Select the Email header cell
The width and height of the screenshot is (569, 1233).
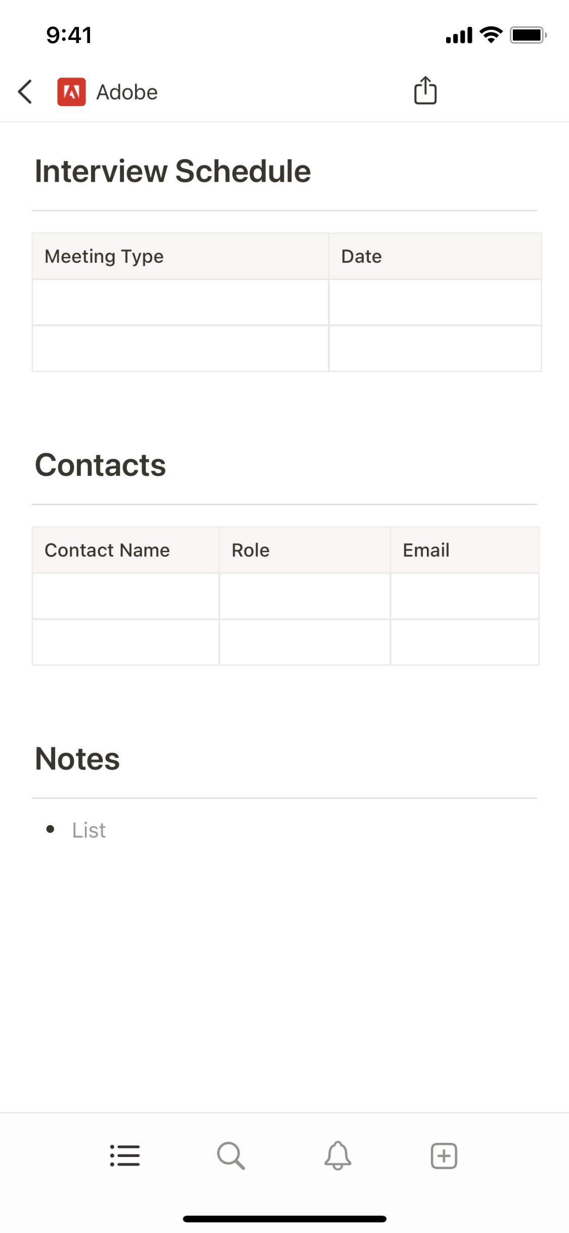(464, 550)
